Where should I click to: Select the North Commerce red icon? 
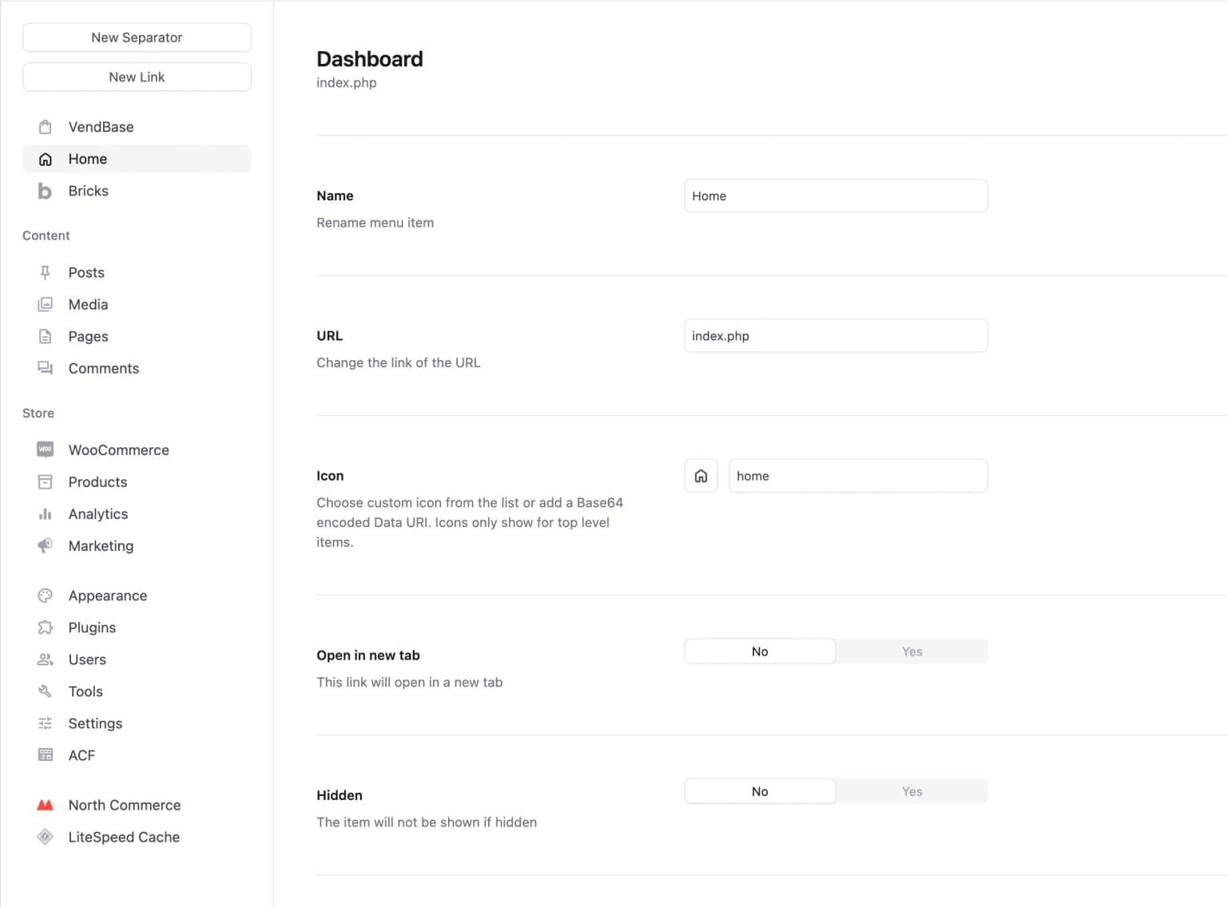coord(45,805)
